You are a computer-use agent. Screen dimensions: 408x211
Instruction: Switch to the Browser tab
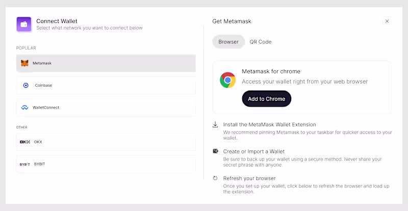(x=228, y=42)
